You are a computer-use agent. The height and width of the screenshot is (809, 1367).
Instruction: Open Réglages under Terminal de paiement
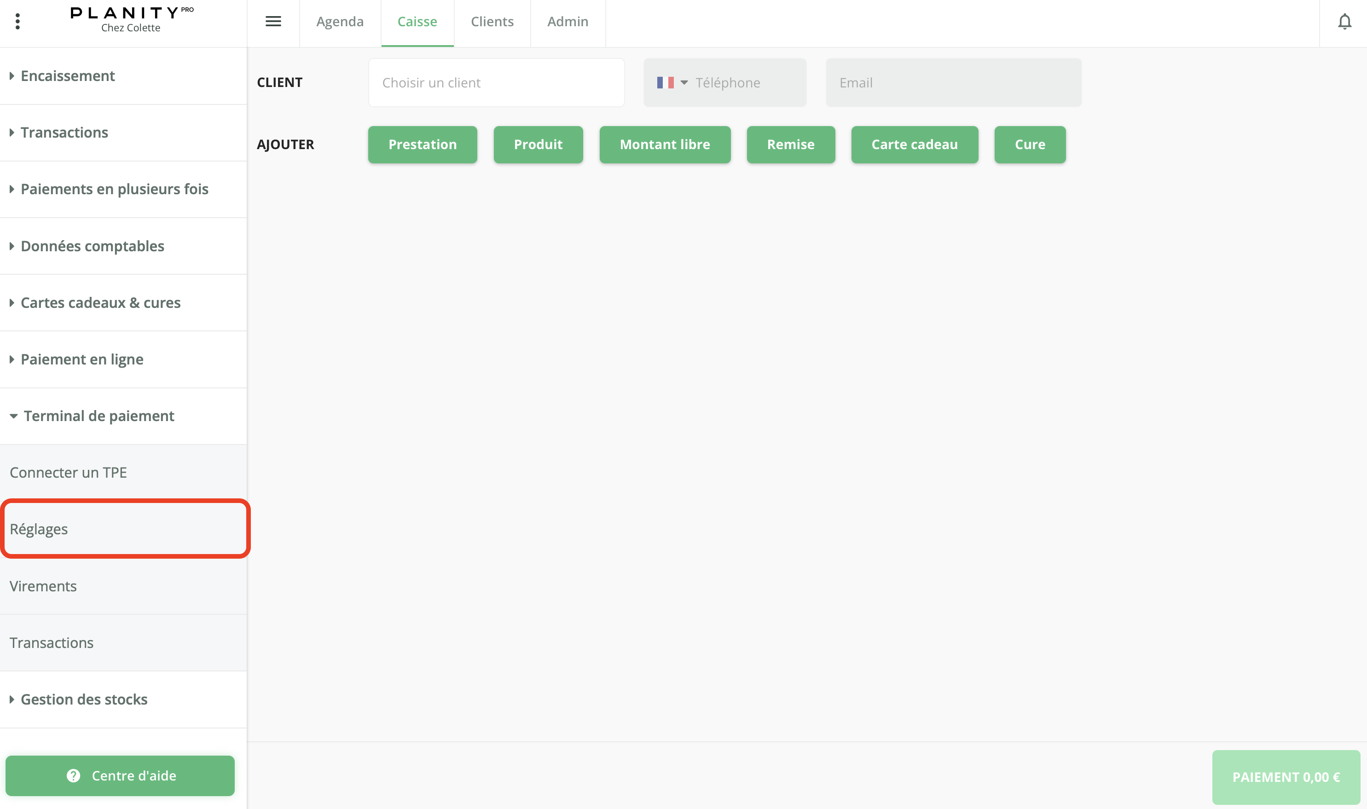point(39,529)
